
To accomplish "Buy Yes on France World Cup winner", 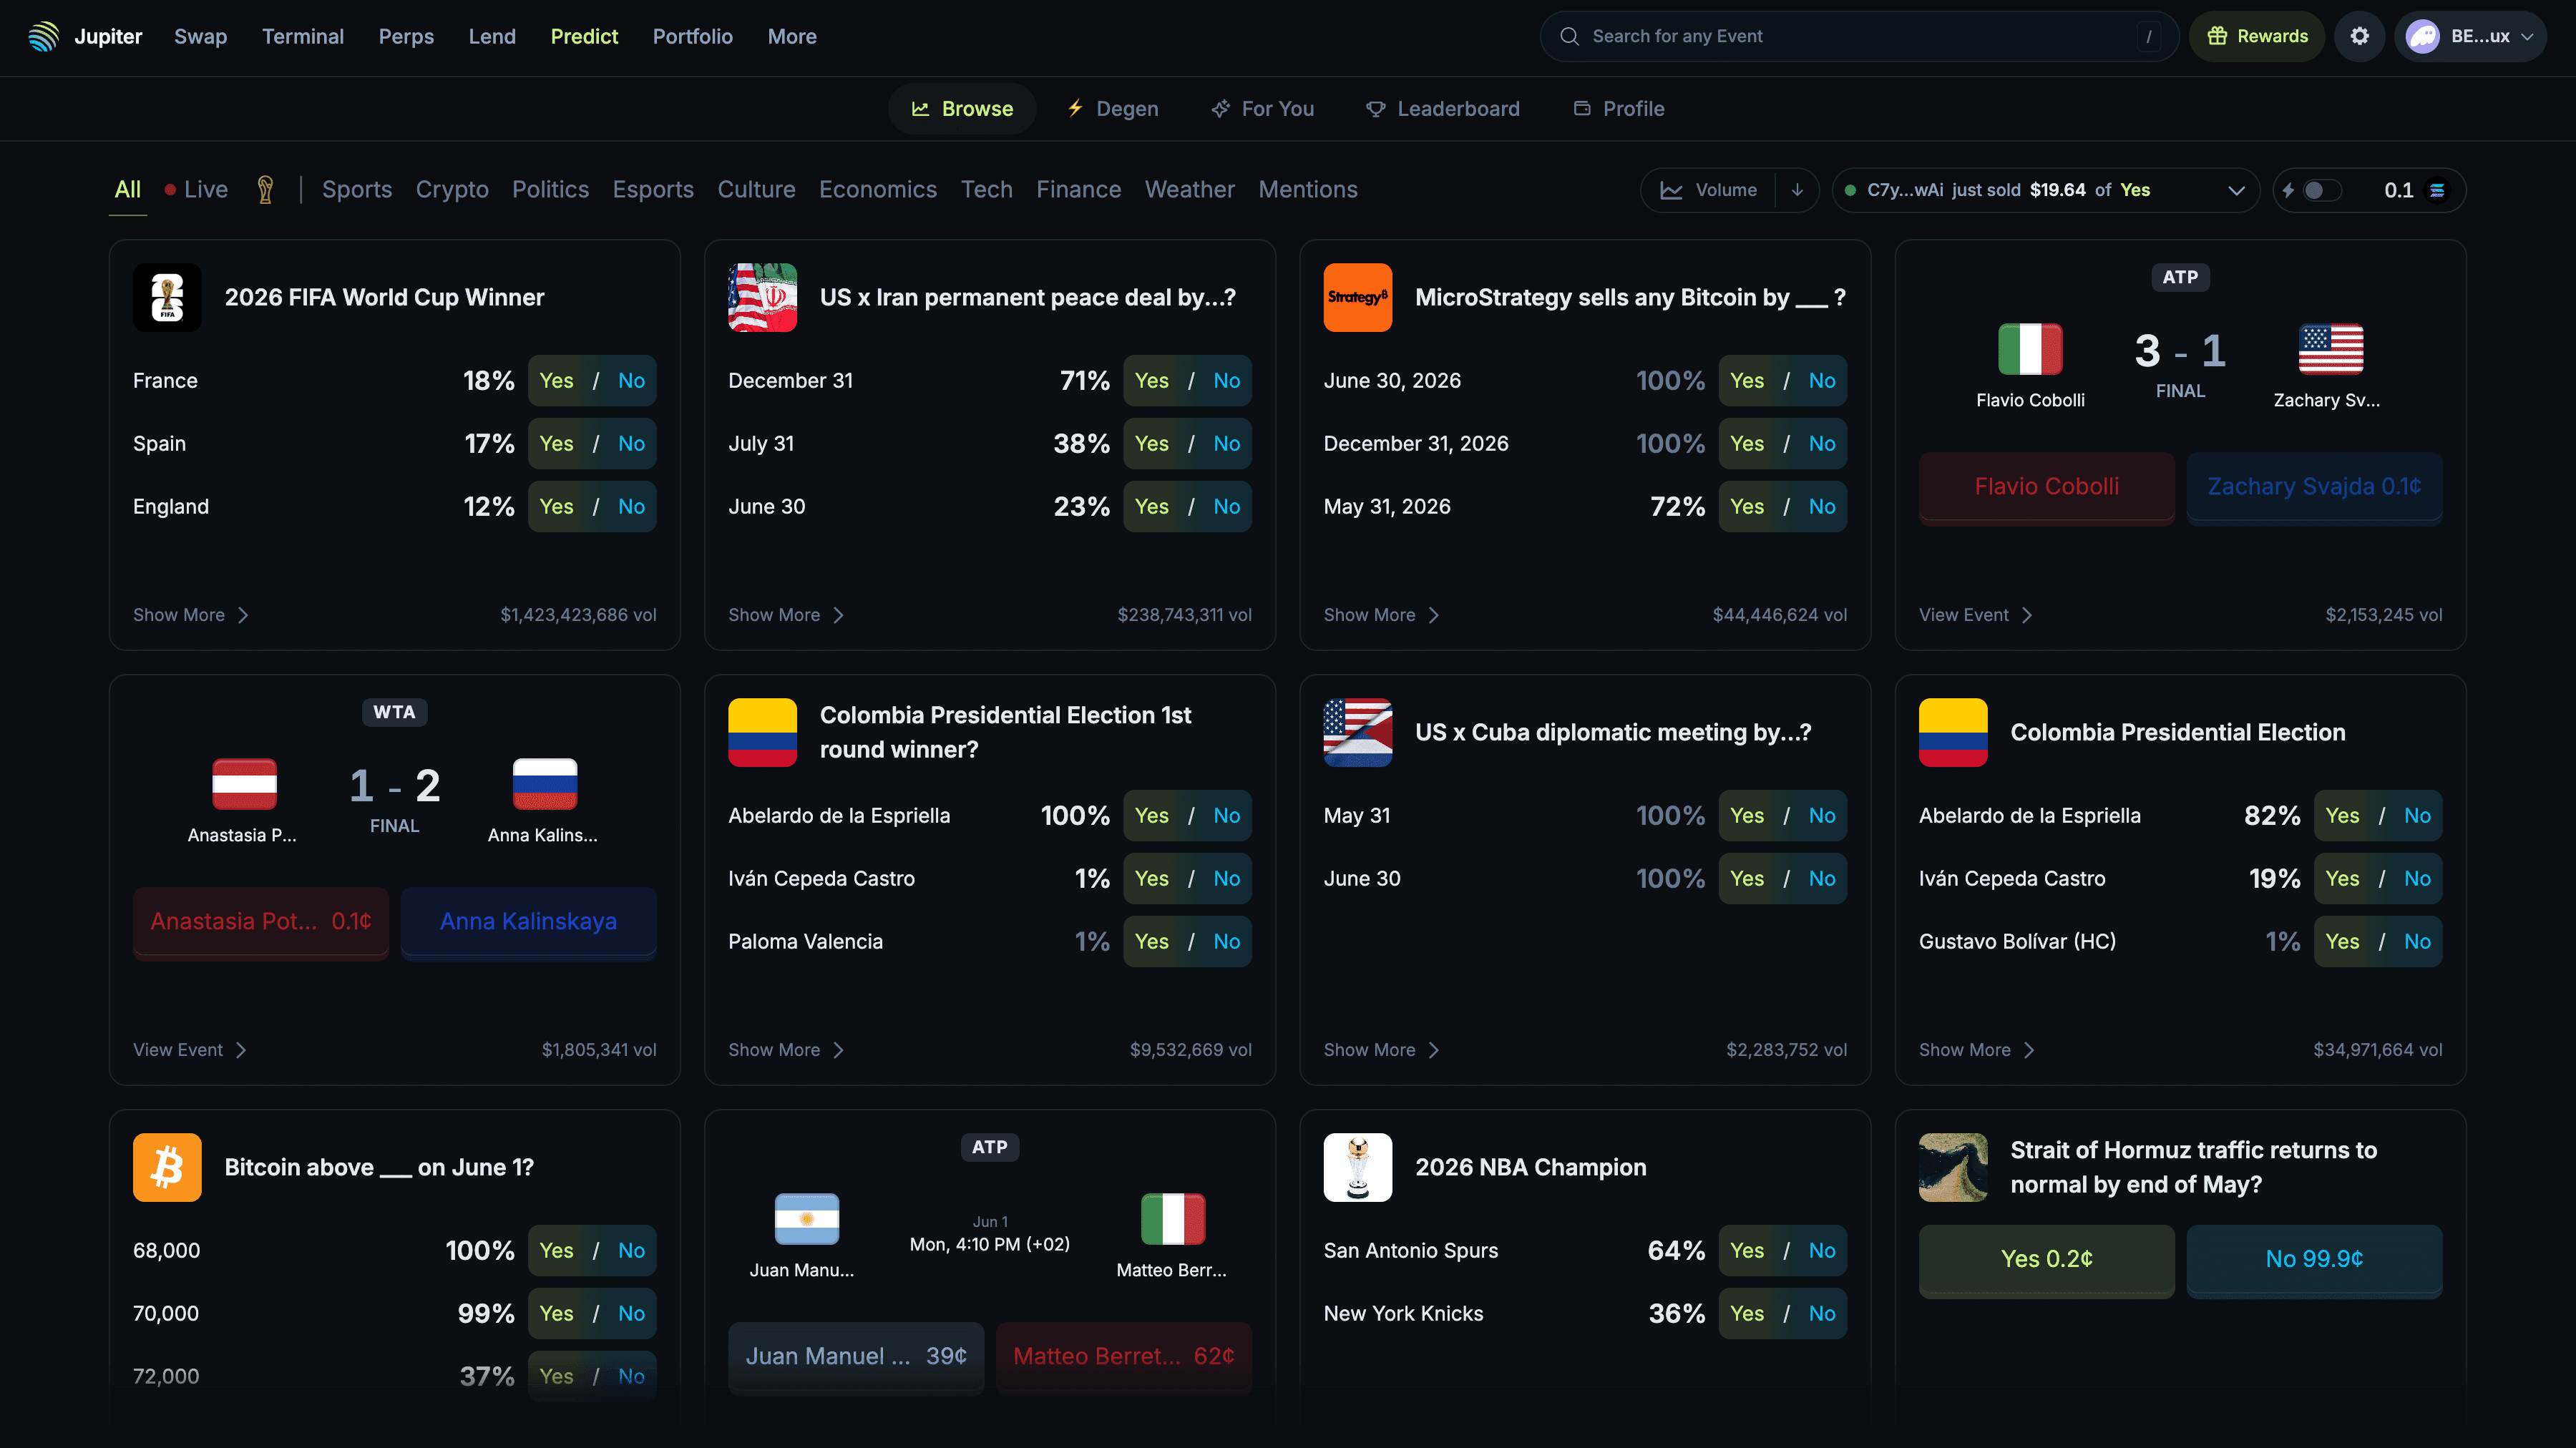I will (x=556, y=380).
